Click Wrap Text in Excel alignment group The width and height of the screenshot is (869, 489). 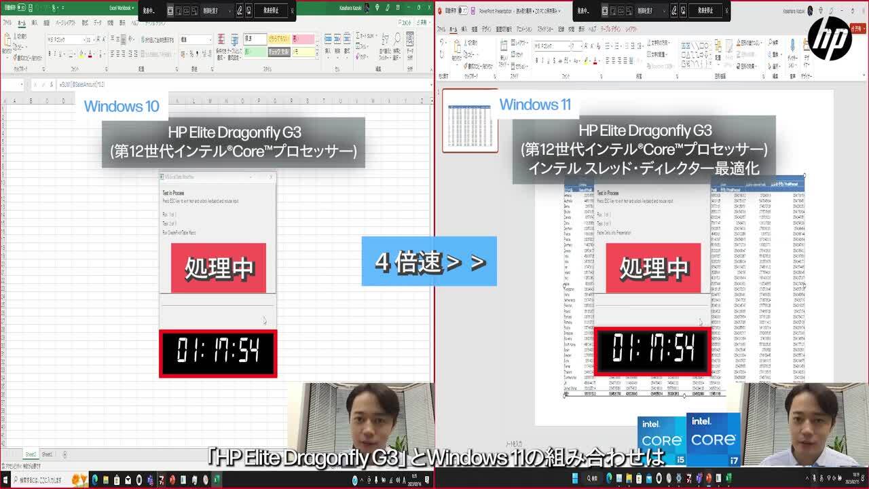coord(158,40)
